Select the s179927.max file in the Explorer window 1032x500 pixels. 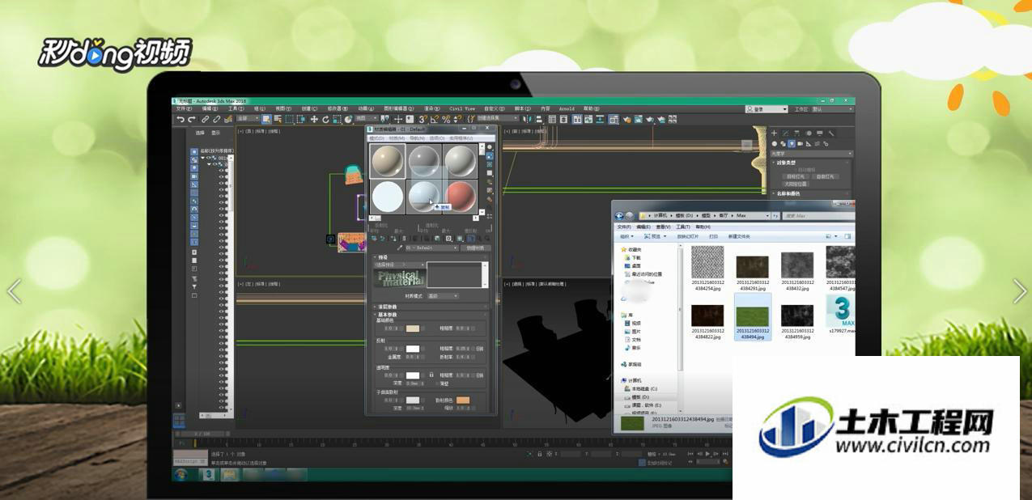coord(842,314)
